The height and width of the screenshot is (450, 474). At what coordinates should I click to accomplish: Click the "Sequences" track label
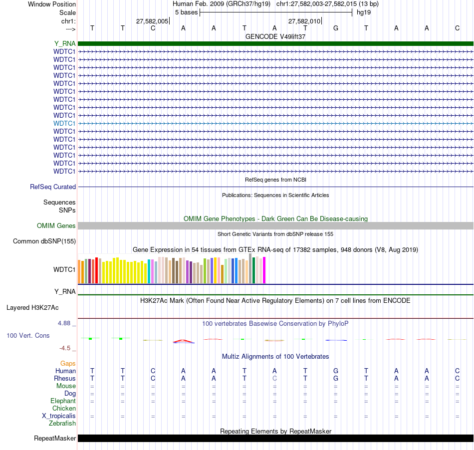coord(59,202)
